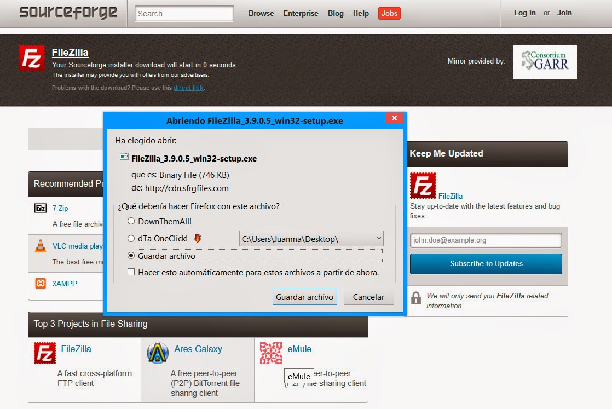Viewport: 612px width, 409px height.
Task: Click the XAMPP project icon
Action: 41,283
